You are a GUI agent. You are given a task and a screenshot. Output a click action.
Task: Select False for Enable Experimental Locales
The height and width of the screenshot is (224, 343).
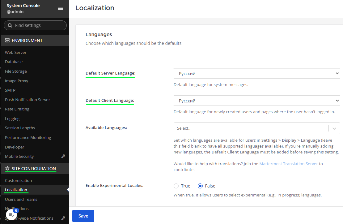click(x=200, y=186)
